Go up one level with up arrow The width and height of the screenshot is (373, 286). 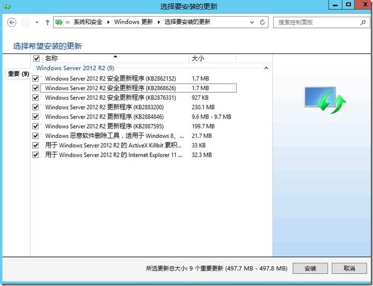[47, 23]
